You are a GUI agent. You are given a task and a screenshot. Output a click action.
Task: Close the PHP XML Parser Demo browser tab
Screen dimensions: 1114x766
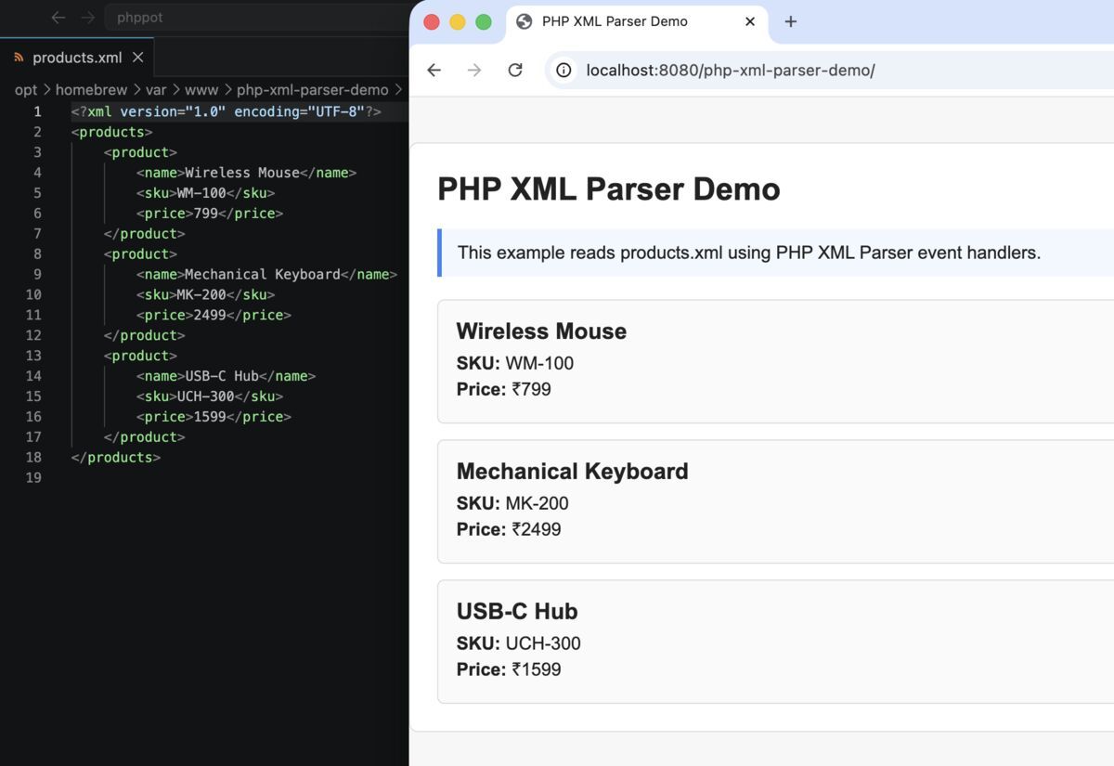(x=750, y=21)
